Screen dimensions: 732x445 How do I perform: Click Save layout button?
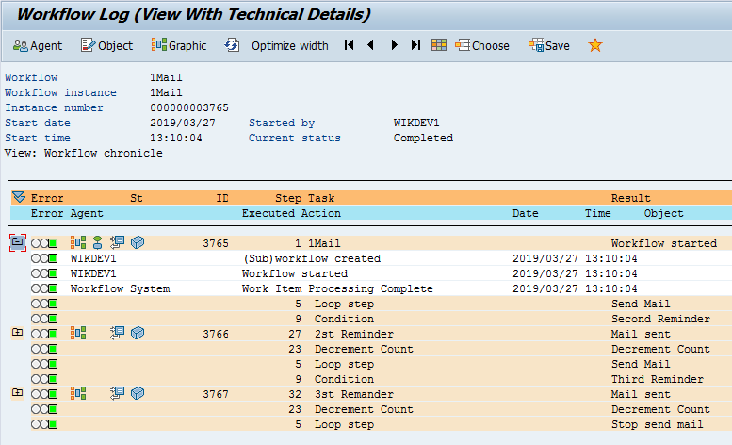tap(549, 46)
